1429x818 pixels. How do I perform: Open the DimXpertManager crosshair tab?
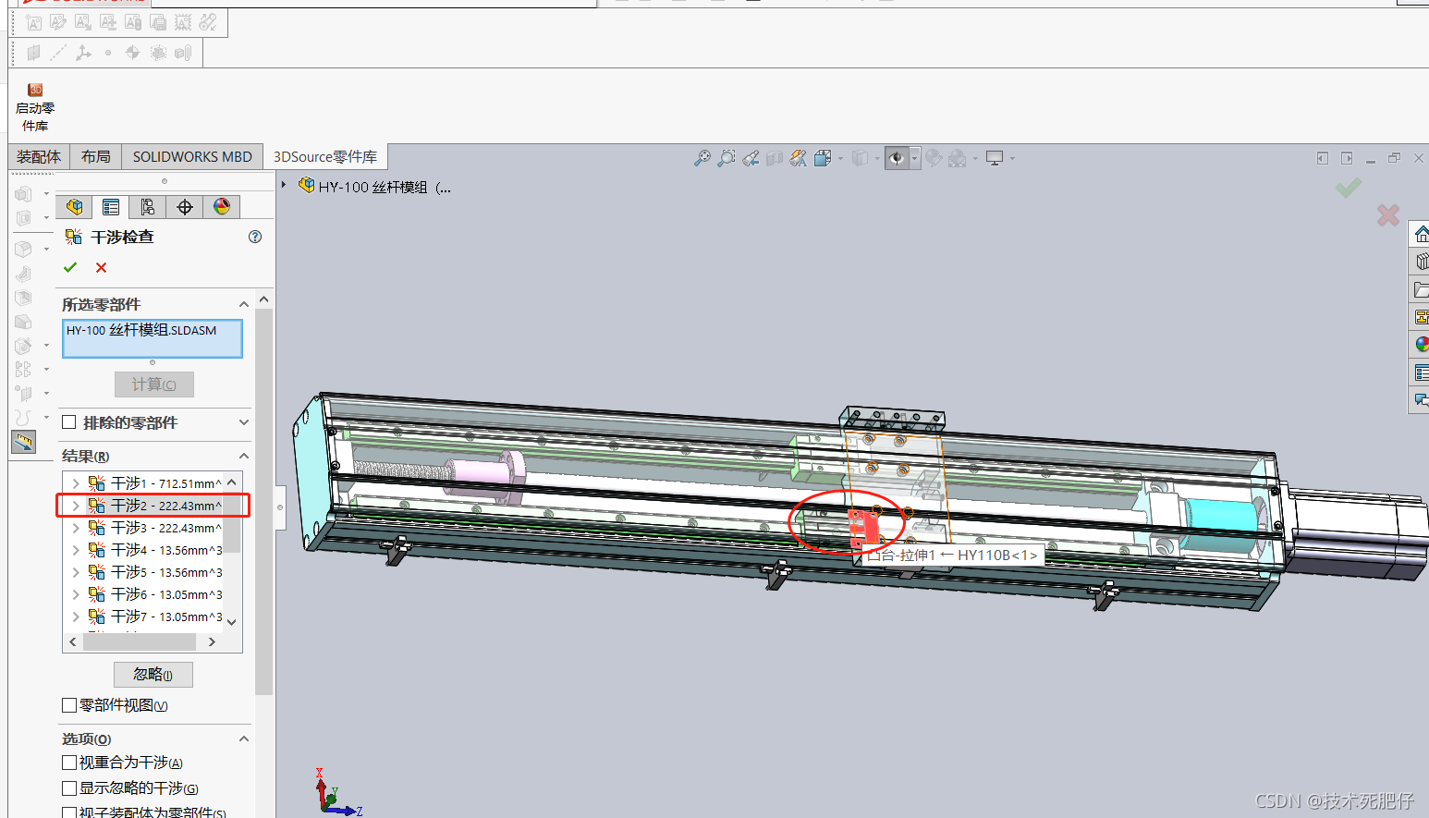185,207
